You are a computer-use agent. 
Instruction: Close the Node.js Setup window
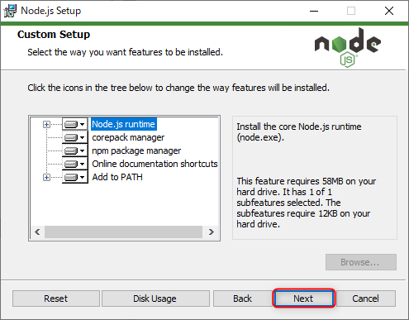point(389,11)
